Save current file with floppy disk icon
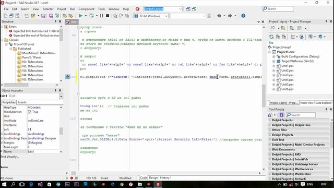Screen dimensions: 334x188 [43, 16]
